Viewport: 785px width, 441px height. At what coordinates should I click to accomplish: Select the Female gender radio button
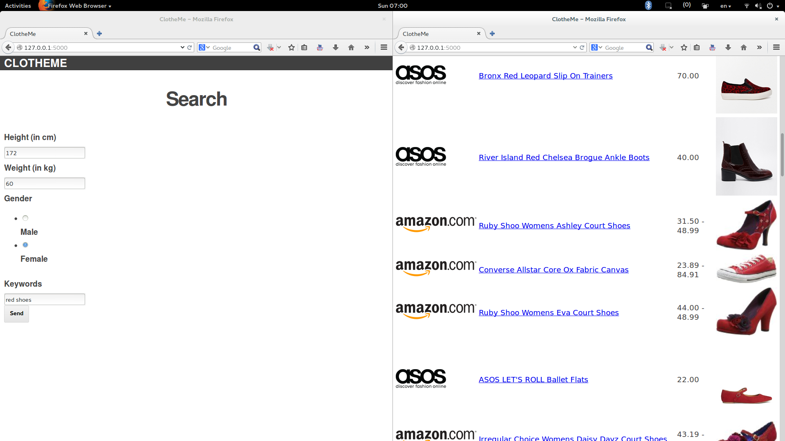[25, 245]
